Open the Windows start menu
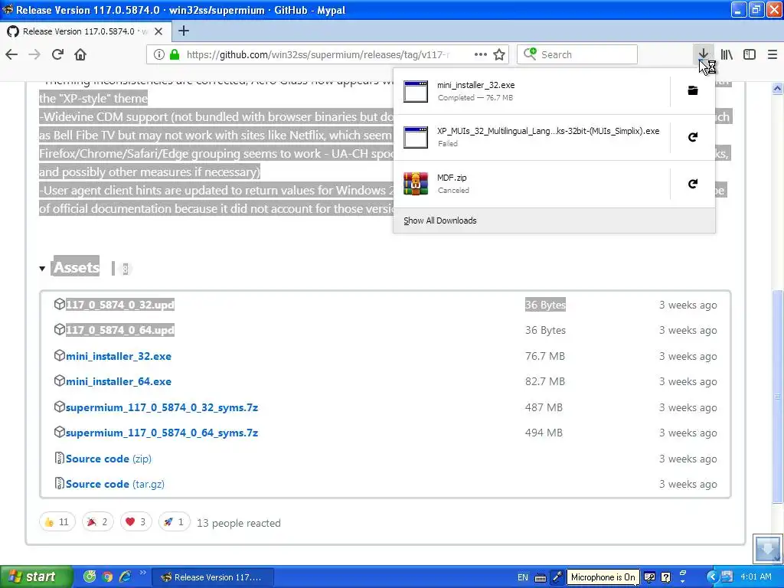The height and width of the screenshot is (588, 784). pos(36,577)
